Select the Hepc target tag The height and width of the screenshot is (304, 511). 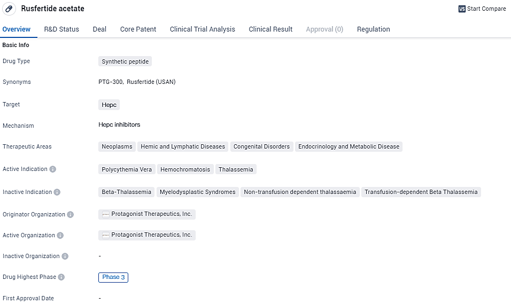click(x=109, y=105)
